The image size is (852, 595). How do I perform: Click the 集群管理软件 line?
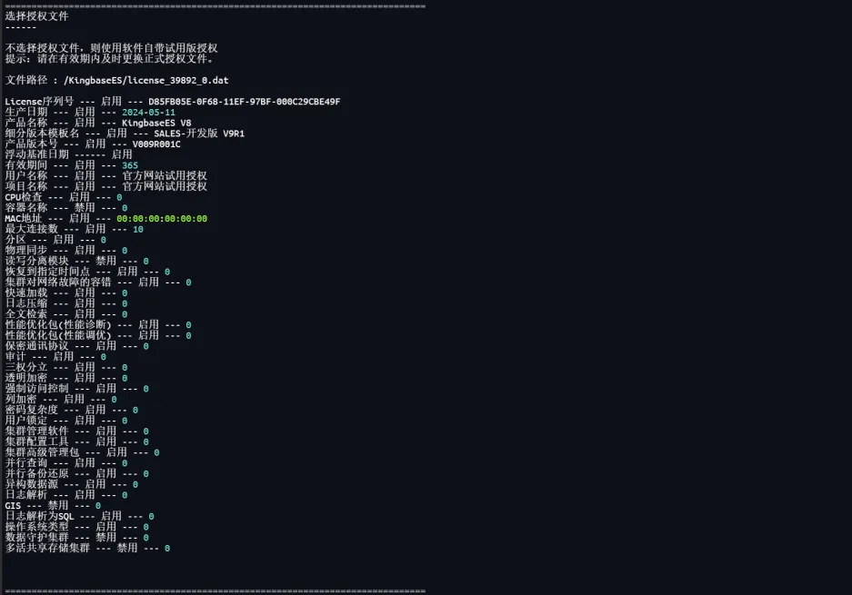[76, 431]
